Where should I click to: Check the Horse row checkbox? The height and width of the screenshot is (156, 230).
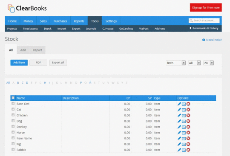pyautogui.click(x=13, y=132)
